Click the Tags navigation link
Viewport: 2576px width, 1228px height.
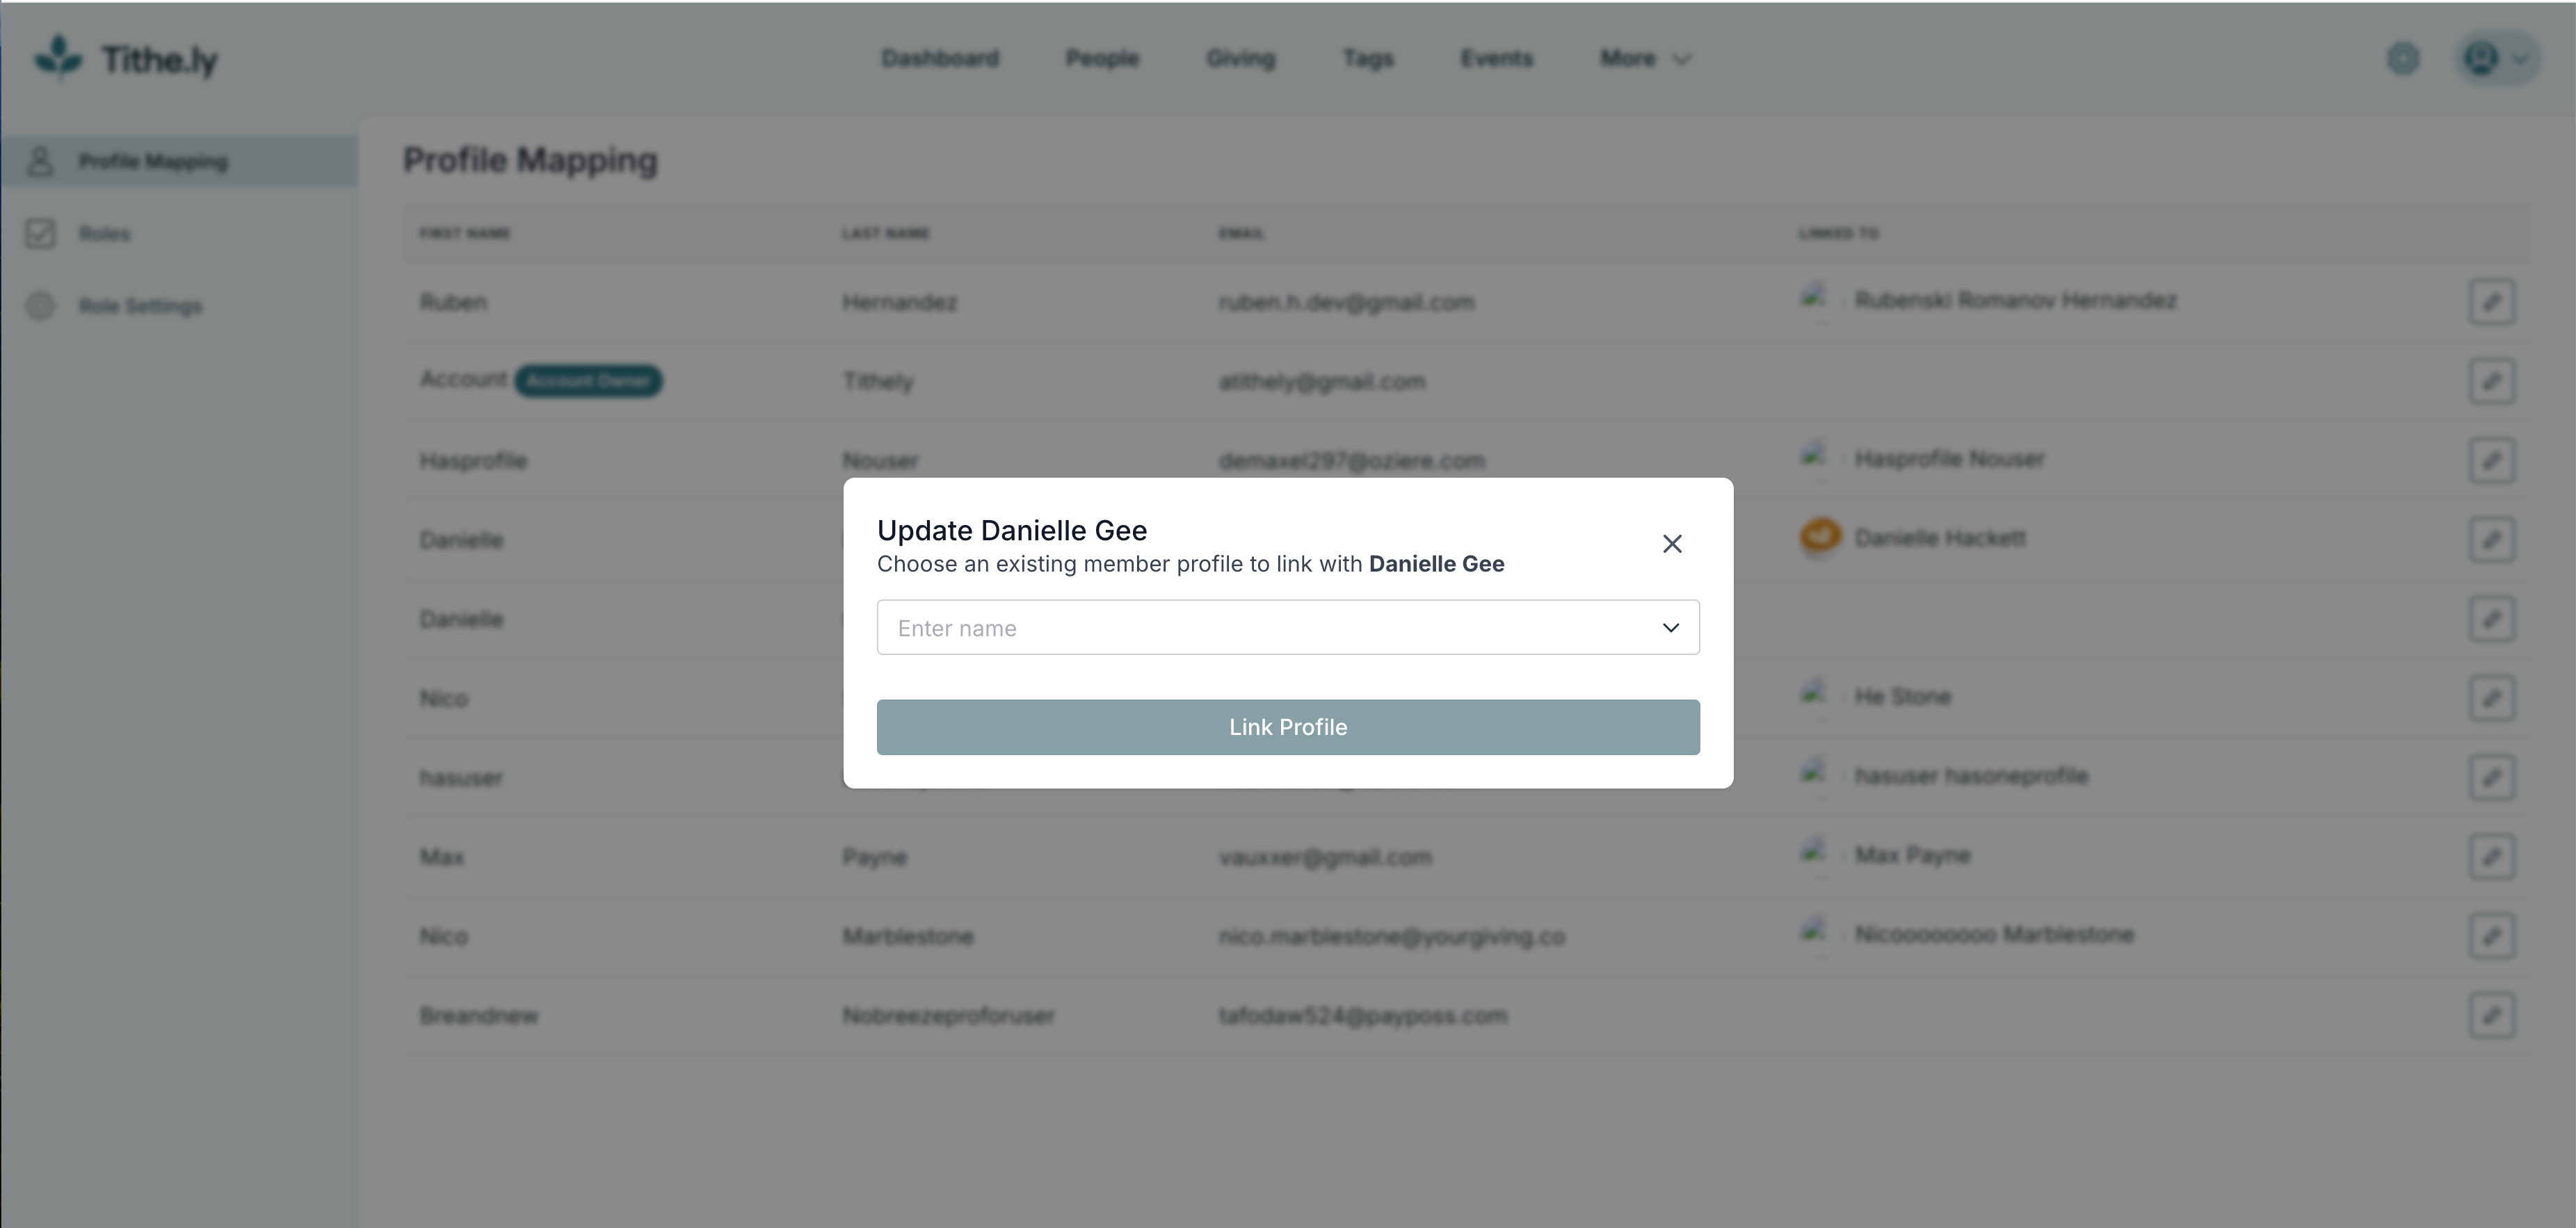[1367, 58]
